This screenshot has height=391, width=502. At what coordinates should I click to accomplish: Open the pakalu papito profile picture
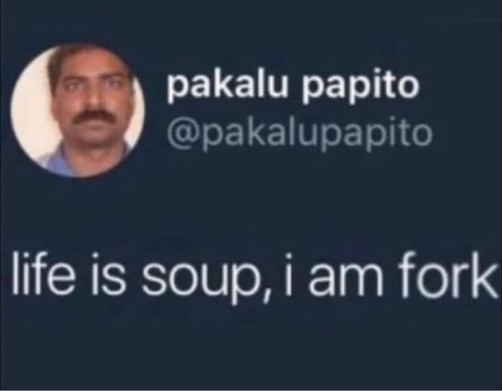point(77,111)
